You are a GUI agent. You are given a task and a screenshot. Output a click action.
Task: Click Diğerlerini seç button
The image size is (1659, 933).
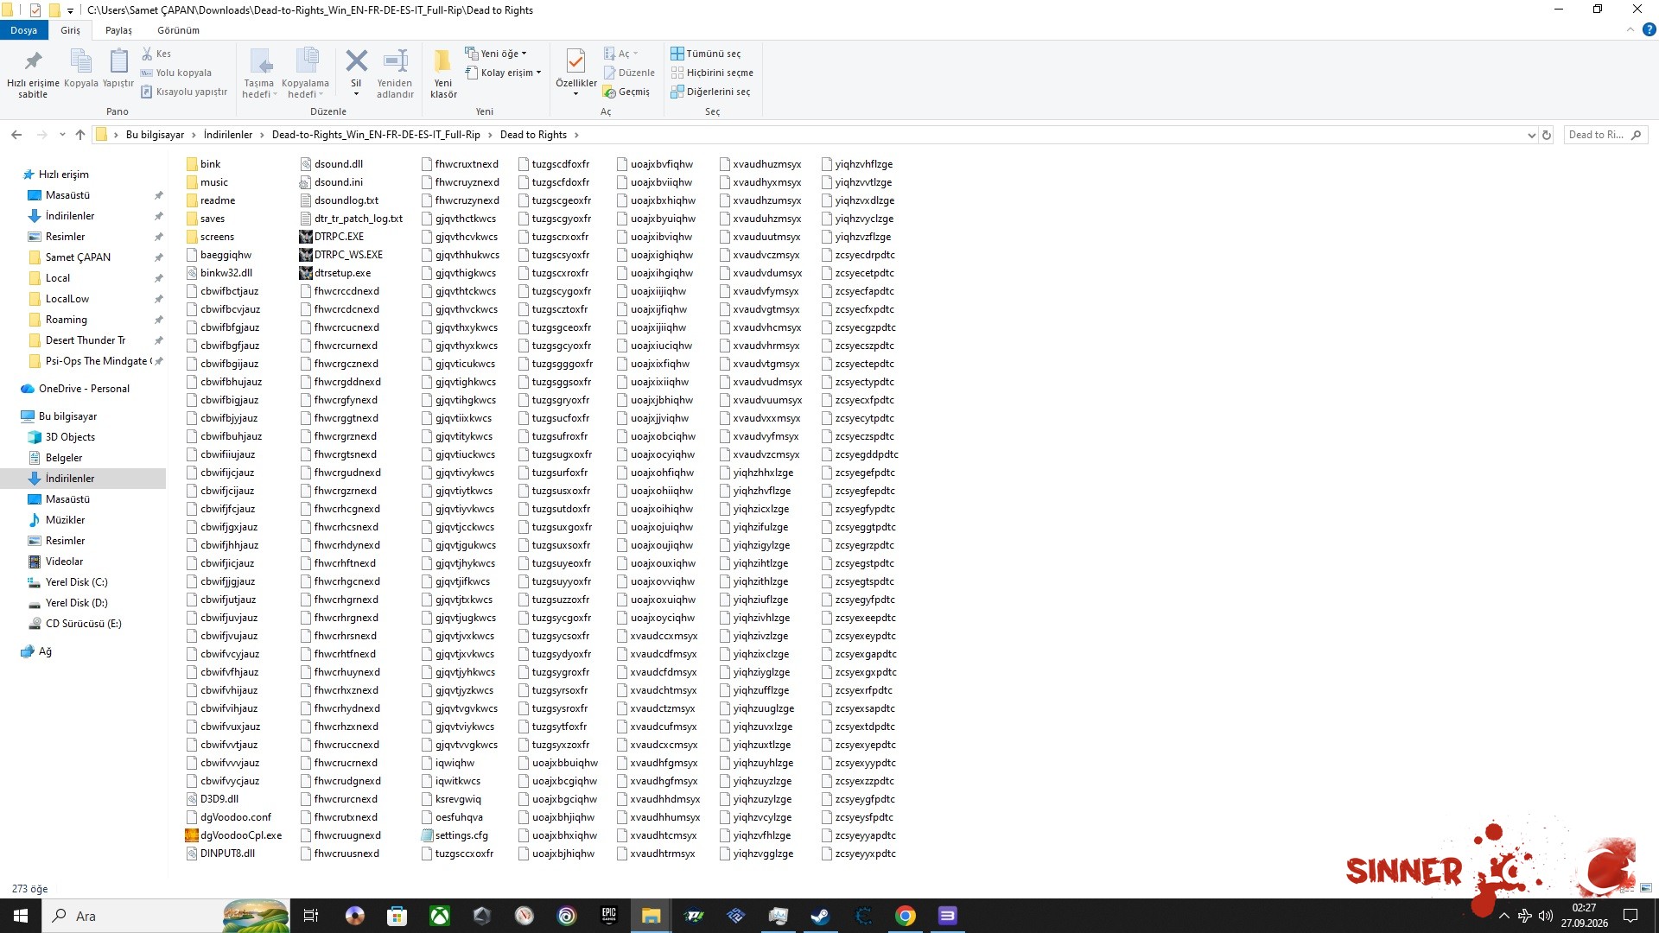pyautogui.click(x=710, y=92)
